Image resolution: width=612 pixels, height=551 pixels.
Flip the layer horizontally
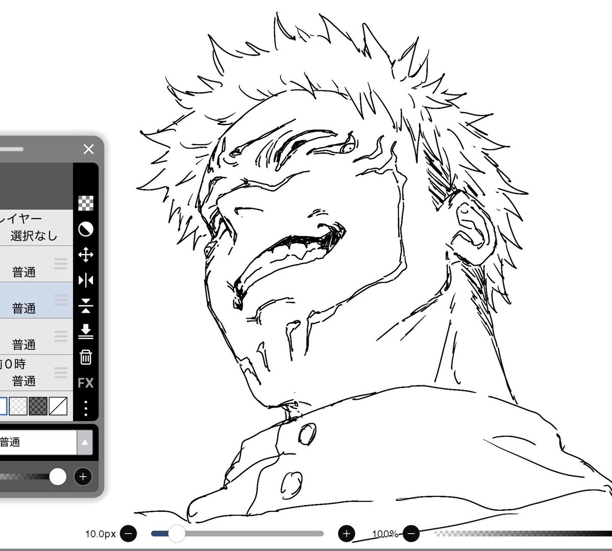[x=86, y=280]
